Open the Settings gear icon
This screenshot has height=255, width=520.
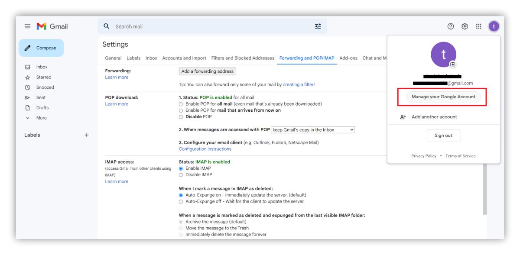(x=465, y=26)
